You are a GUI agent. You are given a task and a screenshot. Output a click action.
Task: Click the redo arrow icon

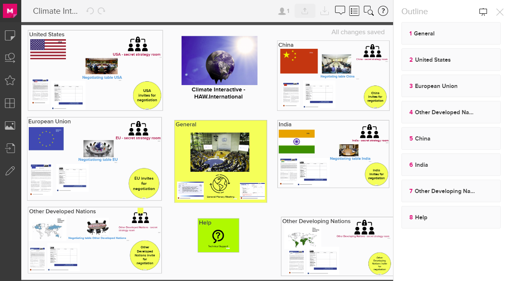pos(101,11)
